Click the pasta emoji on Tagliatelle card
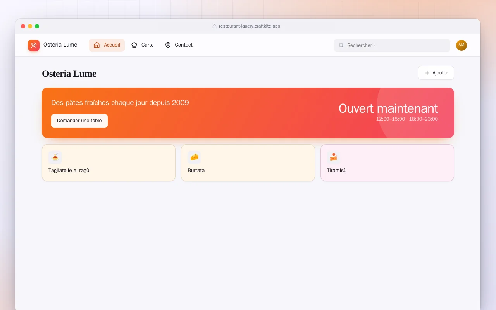This screenshot has width=496, height=310. pos(55,157)
